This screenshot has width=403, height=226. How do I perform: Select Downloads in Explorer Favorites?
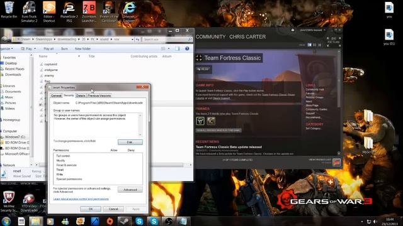(x=13, y=75)
